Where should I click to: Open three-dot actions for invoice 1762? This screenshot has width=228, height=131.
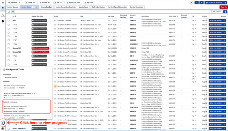(225, 25)
